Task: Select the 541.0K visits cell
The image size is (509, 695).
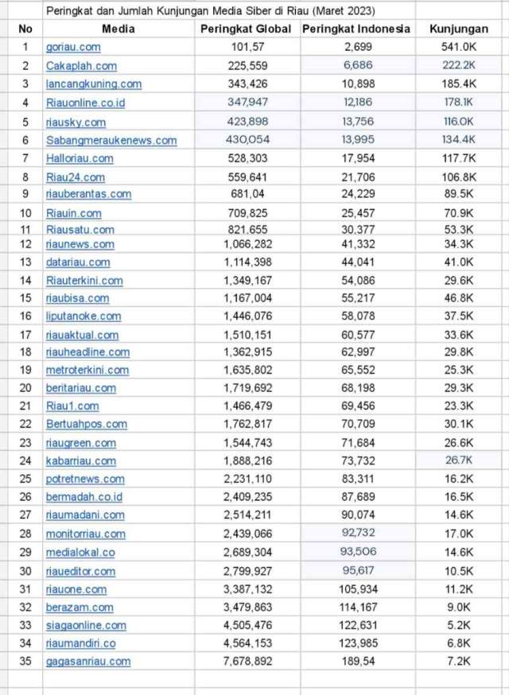Action: 459,48
